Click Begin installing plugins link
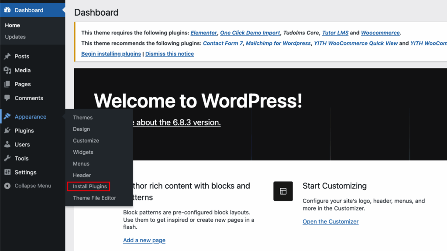Image resolution: width=447 pixels, height=251 pixels. click(111, 54)
